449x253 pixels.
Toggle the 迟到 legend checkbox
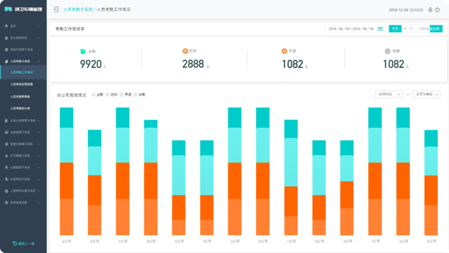coord(108,94)
